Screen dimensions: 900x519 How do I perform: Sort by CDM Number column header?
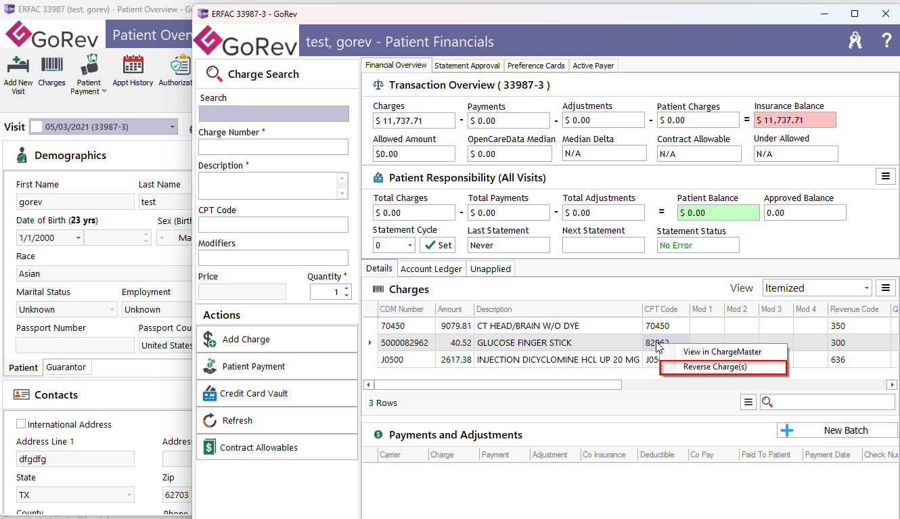click(x=406, y=309)
